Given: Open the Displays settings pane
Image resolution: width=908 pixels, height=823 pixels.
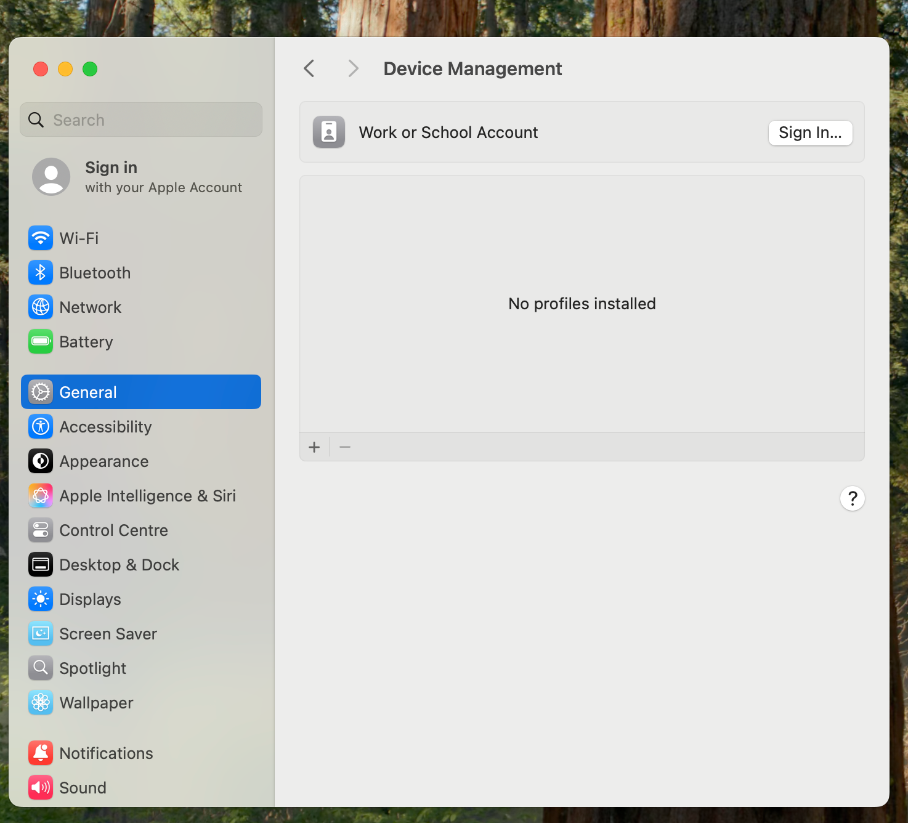Looking at the screenshot, I should [x=91, y=599].
